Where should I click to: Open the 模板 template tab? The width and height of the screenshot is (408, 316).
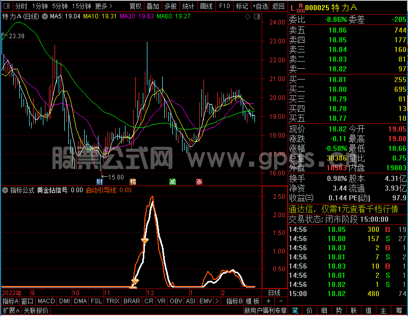252,301
